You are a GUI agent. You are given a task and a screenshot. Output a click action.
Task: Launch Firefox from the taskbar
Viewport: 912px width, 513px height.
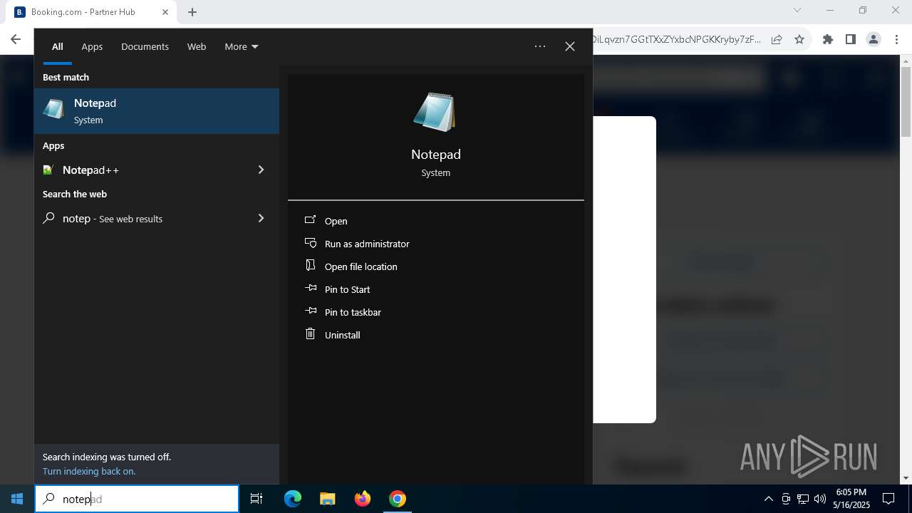(363, 499)
